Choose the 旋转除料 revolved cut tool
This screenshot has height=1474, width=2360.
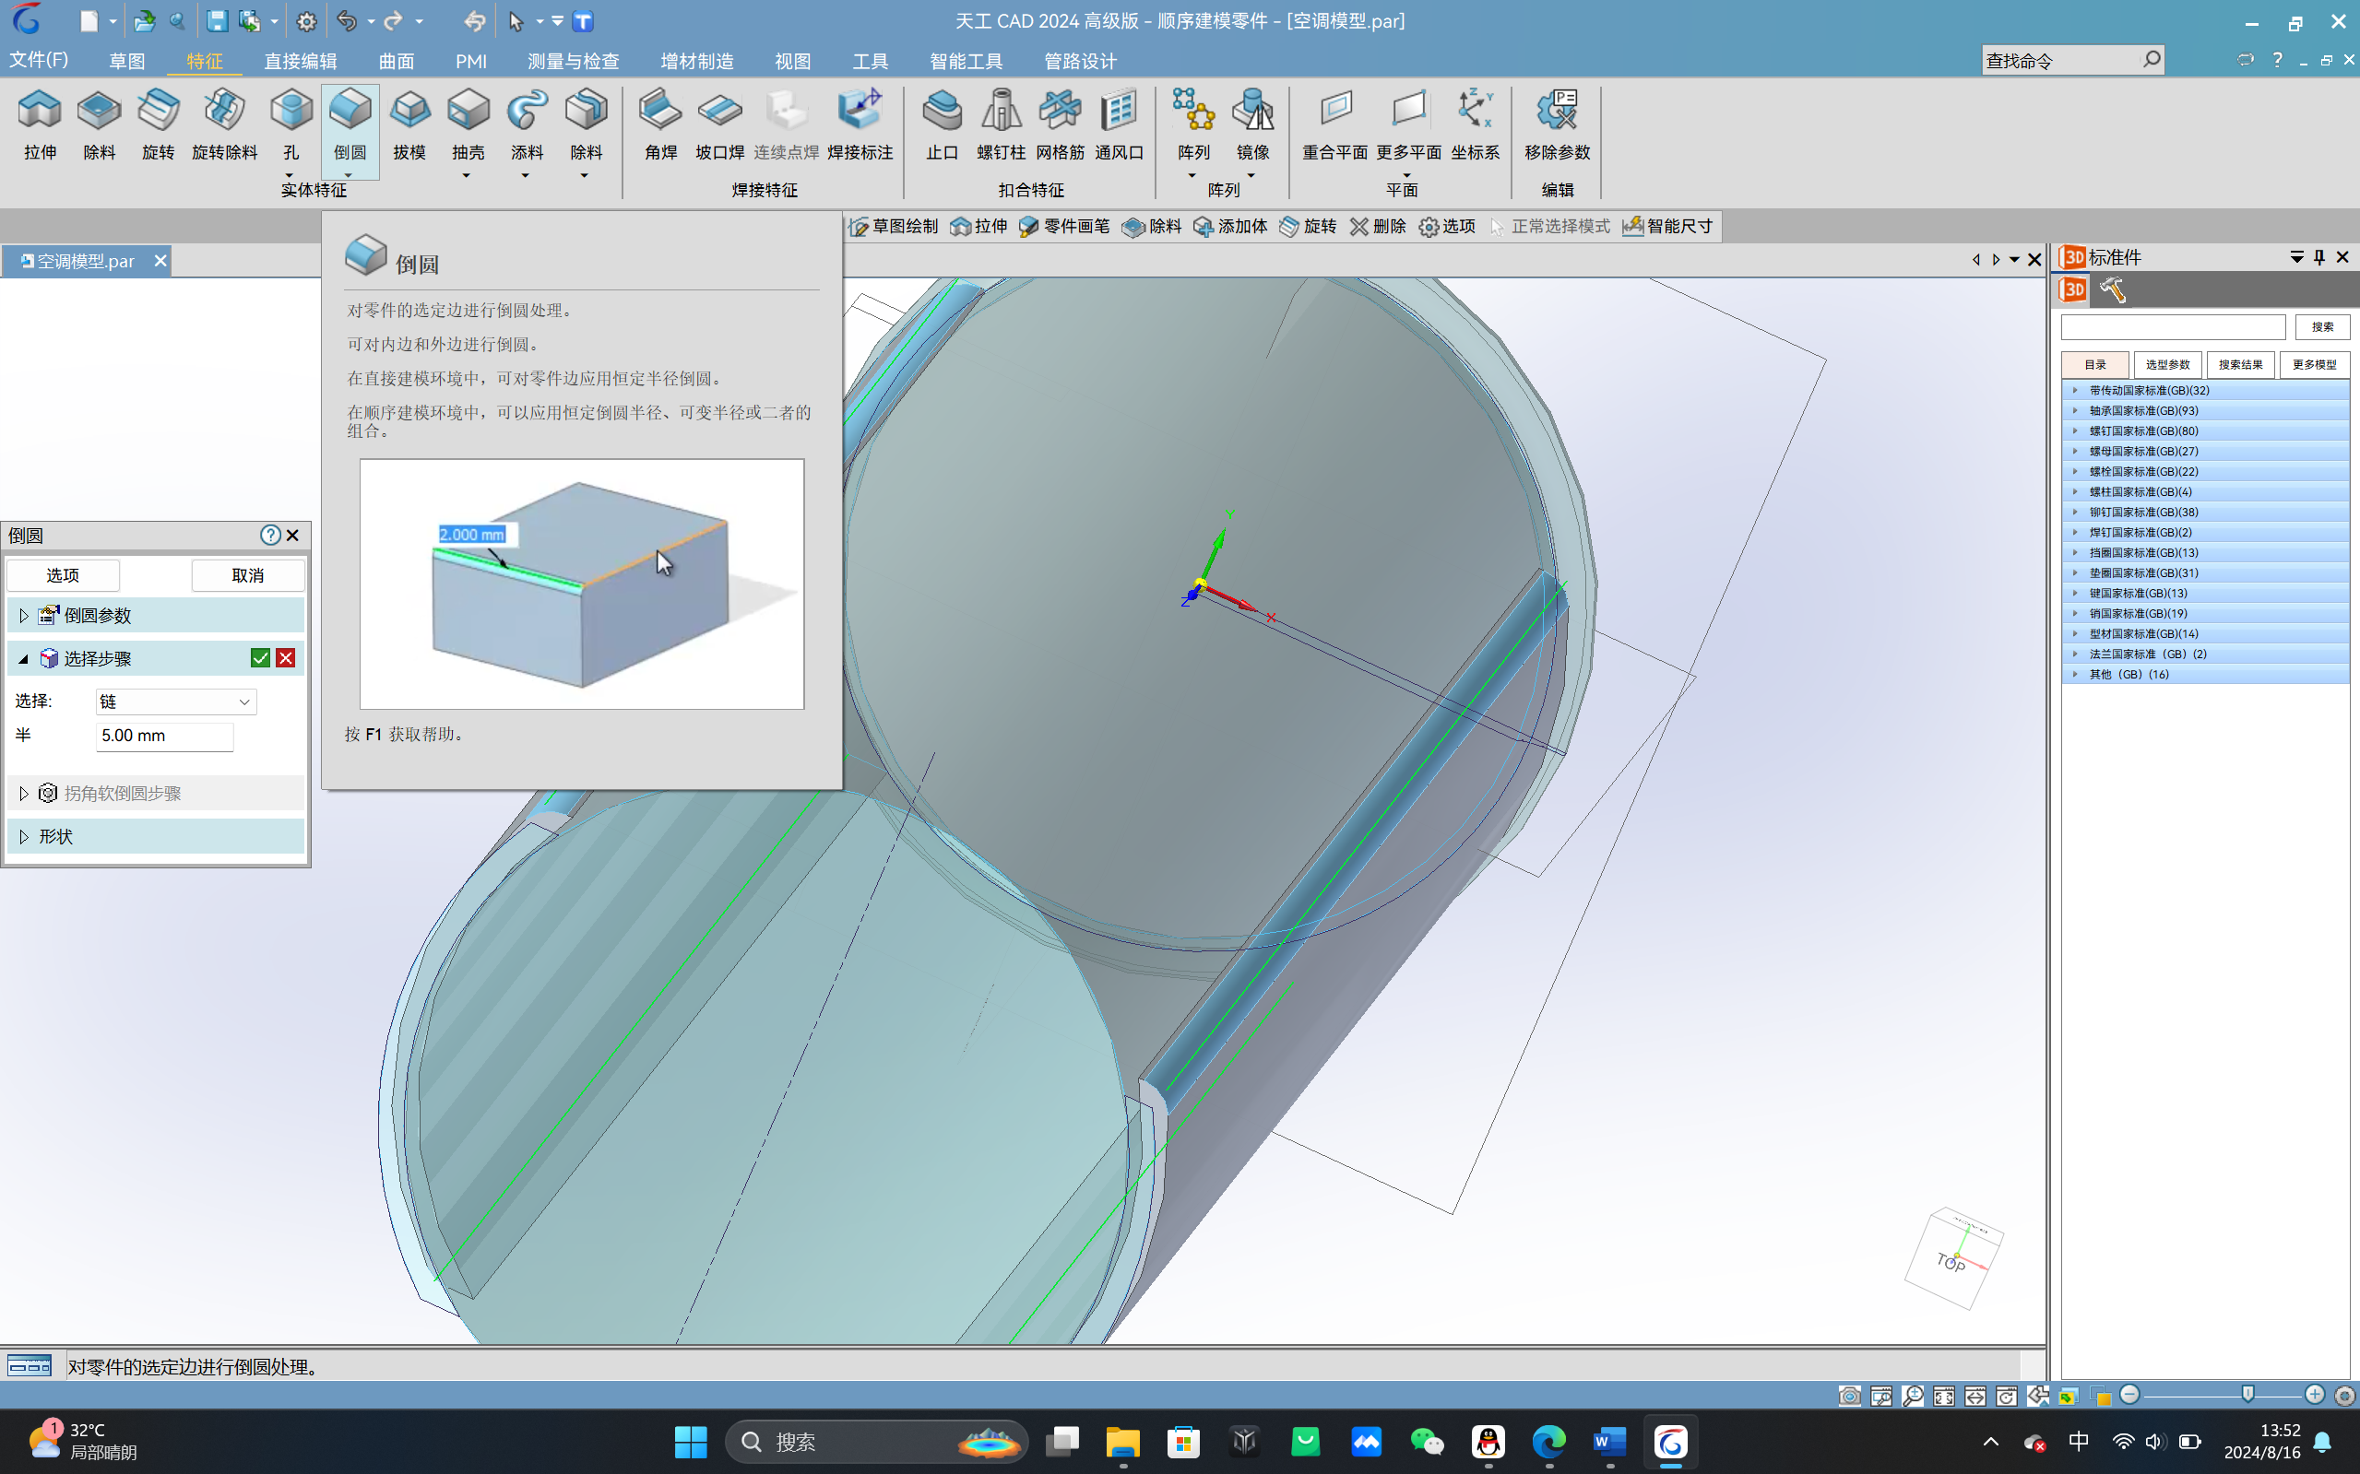tap(224, 124)
